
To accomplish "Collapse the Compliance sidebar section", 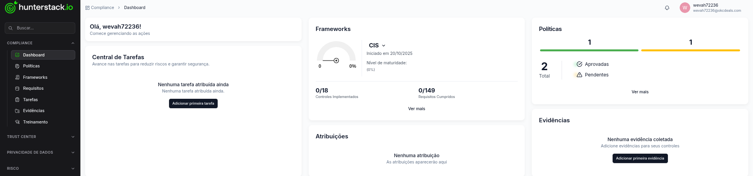I will (73, 43).
